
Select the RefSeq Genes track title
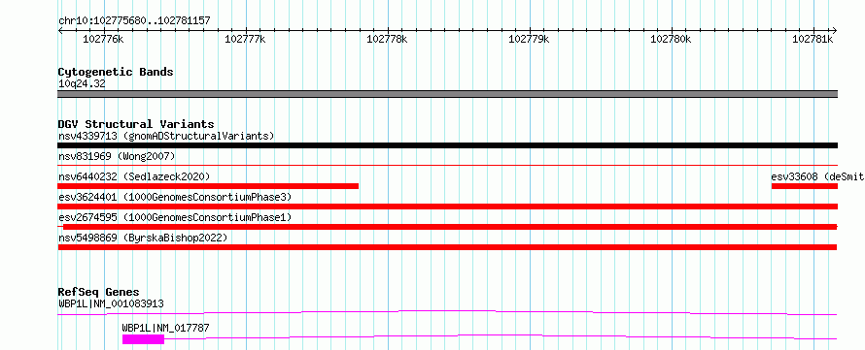pyautogui.click(x=99, y=292)
